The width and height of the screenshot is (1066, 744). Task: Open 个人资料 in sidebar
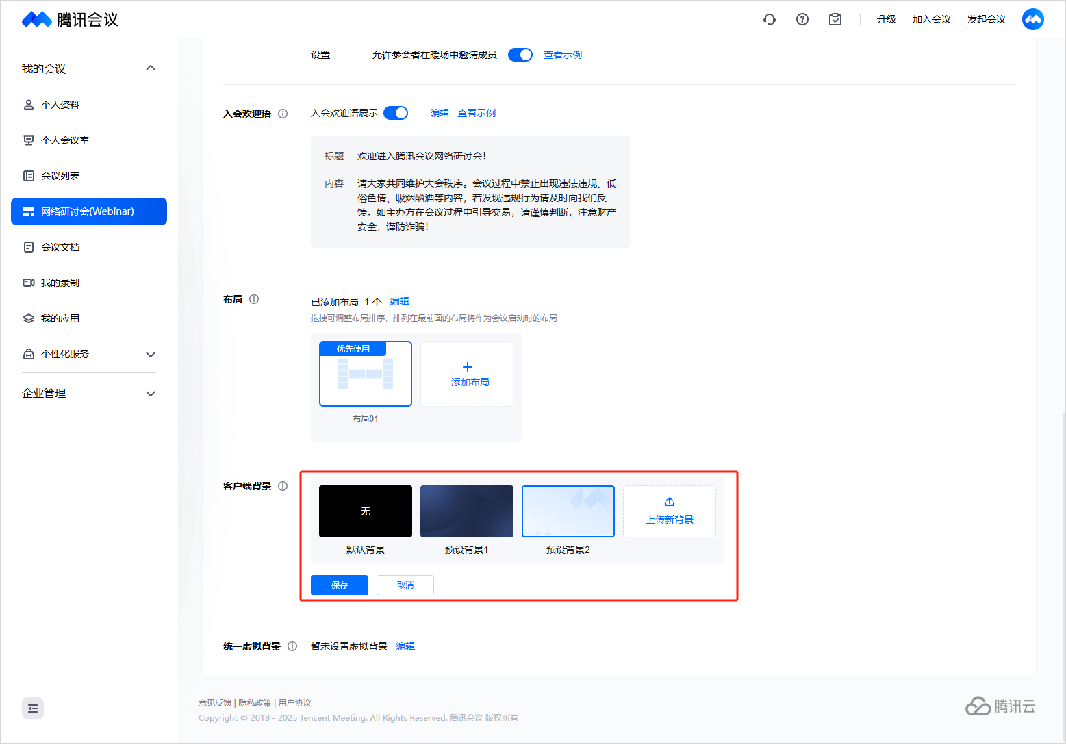[x=89, y=105]
